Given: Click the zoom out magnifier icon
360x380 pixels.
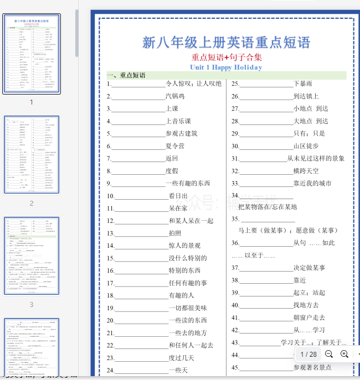Looking at the screenshot, I should (x=328, y=354).
